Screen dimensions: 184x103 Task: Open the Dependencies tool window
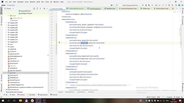[43, 95]
